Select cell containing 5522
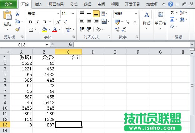Image resolution: width=195 pixels, height=133 pixels. 21,63
